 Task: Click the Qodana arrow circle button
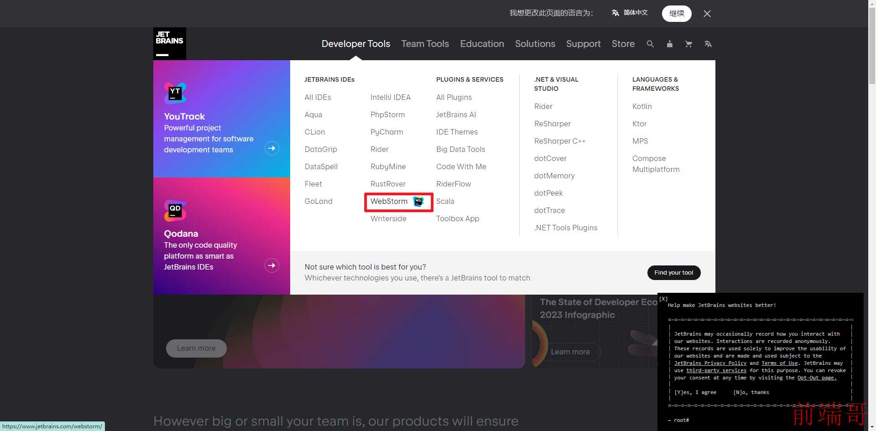click(x=272, y=265)
